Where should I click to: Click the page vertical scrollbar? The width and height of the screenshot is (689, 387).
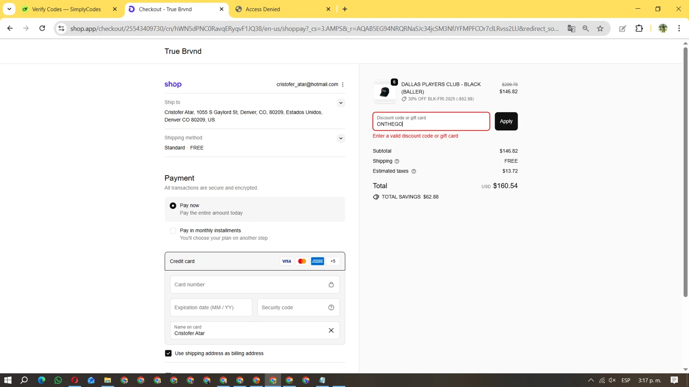tap(685, 172)
